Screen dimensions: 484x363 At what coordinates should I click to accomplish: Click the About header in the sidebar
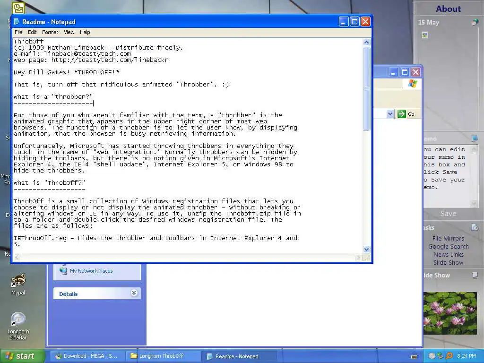448,9
